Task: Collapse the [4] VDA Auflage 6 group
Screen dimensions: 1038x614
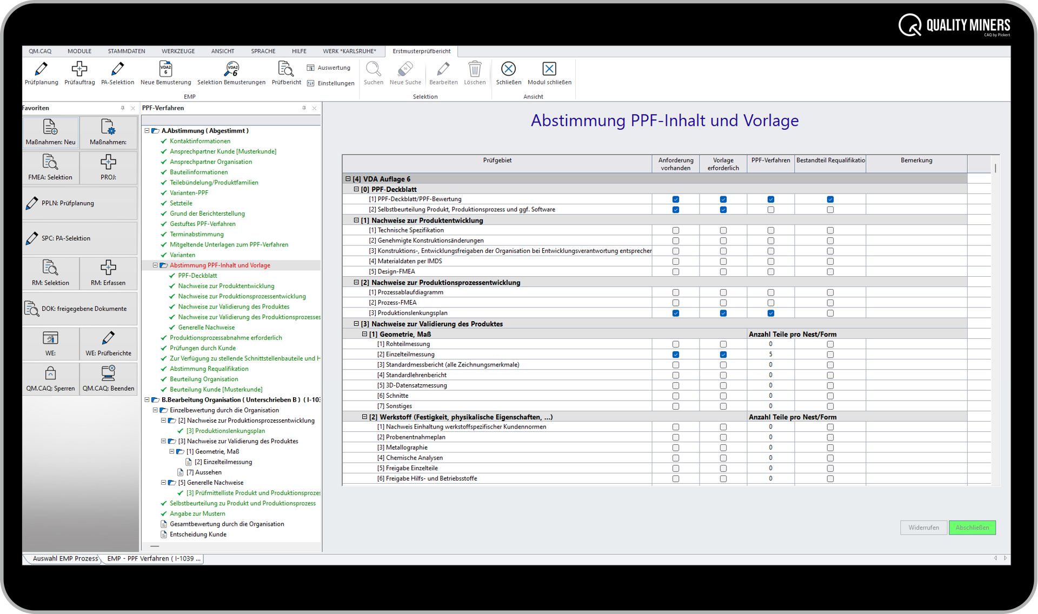Action: pos(348,179)
